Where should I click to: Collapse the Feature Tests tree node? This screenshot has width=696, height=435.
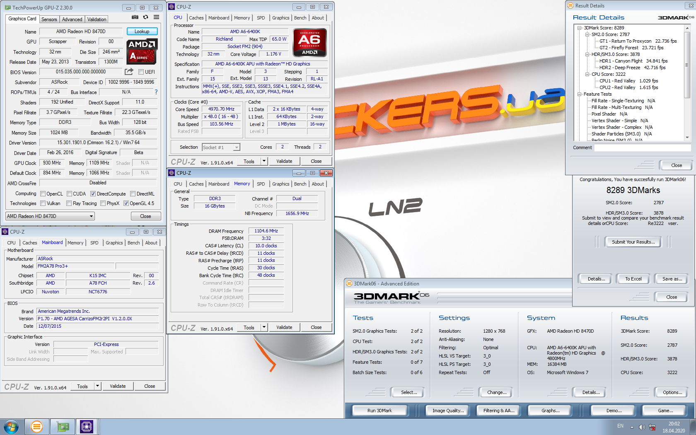(579, 94)
